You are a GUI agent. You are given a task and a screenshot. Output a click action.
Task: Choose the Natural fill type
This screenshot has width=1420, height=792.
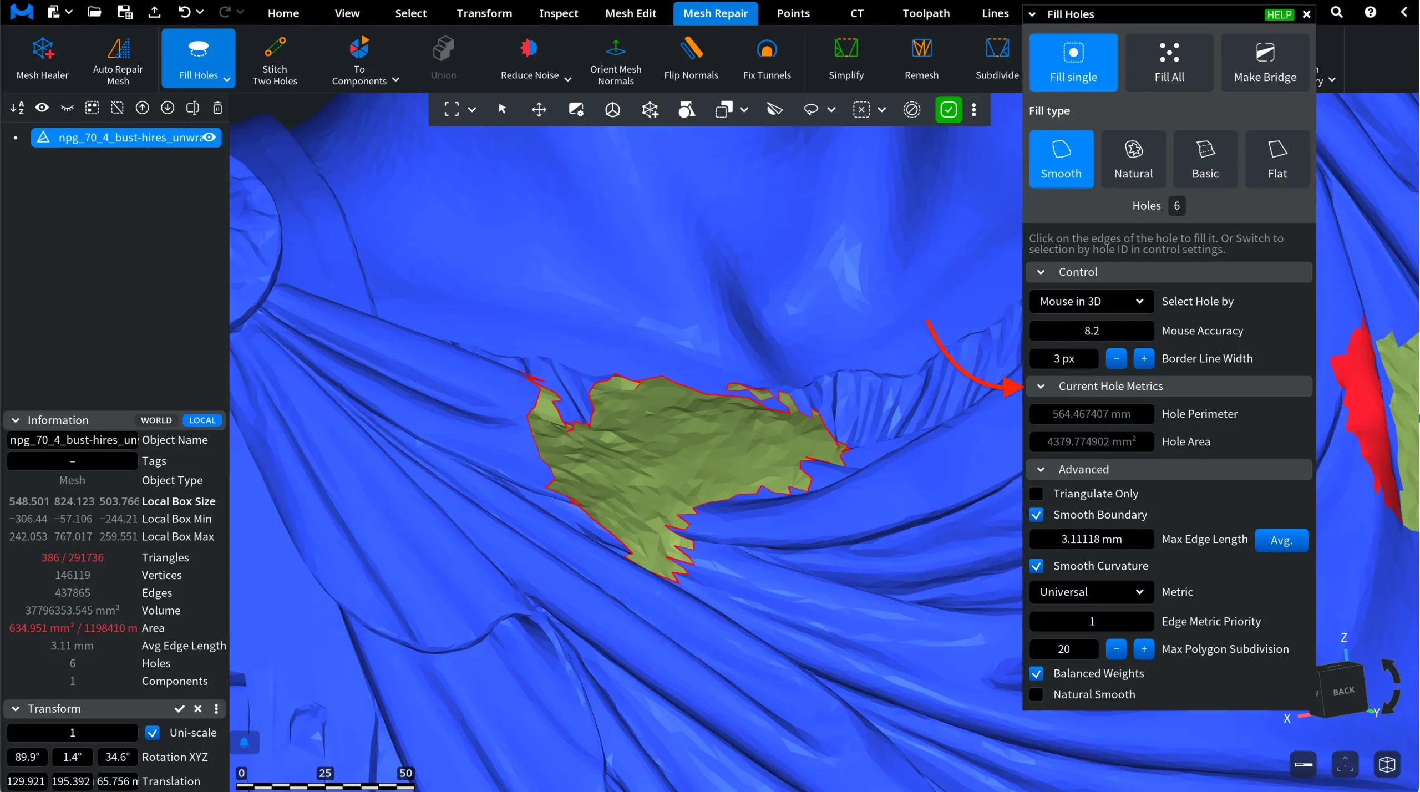pos(1133,159)
